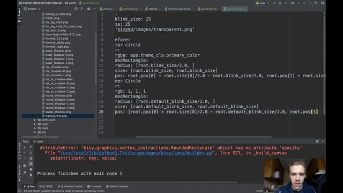This screenshot has height=193, width=343.
Task: Click line 20 pos code in the editor
Action: [216, 112]
